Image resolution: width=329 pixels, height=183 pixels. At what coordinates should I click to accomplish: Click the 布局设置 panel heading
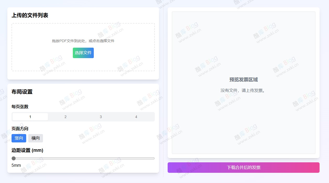point(22,92)
